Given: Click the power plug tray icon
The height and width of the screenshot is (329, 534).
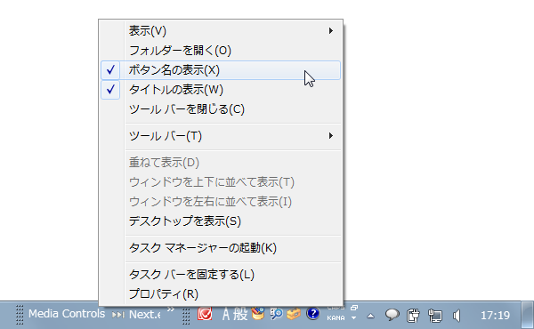Looking at the screenshot, I should coord(413,316).
